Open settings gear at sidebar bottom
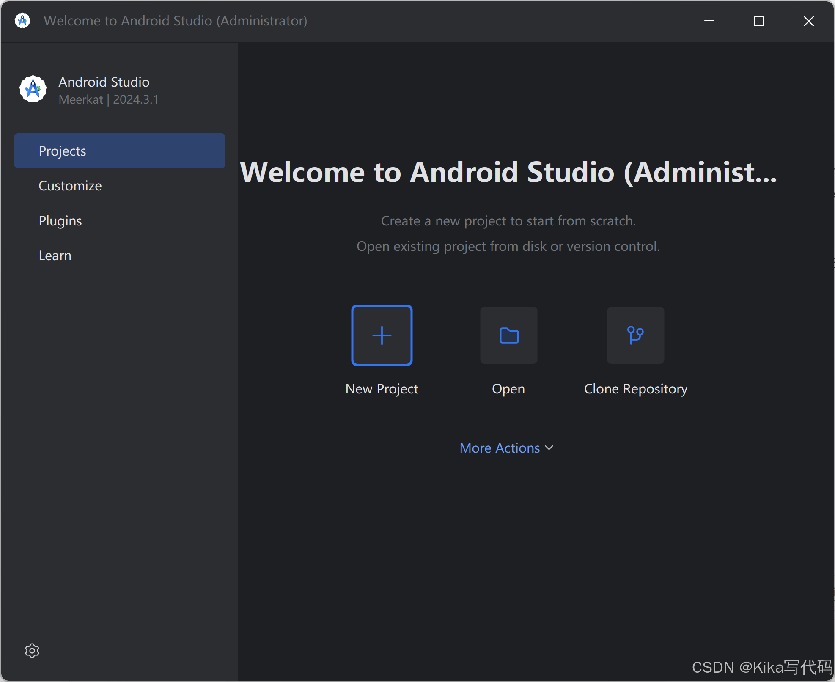835x682 pixels. click(32, 651)
